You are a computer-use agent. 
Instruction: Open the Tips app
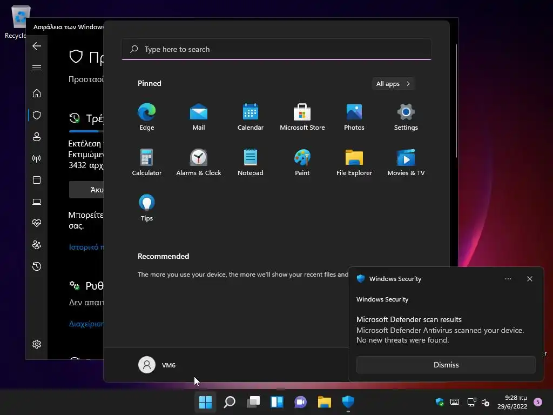pos(147,208)
